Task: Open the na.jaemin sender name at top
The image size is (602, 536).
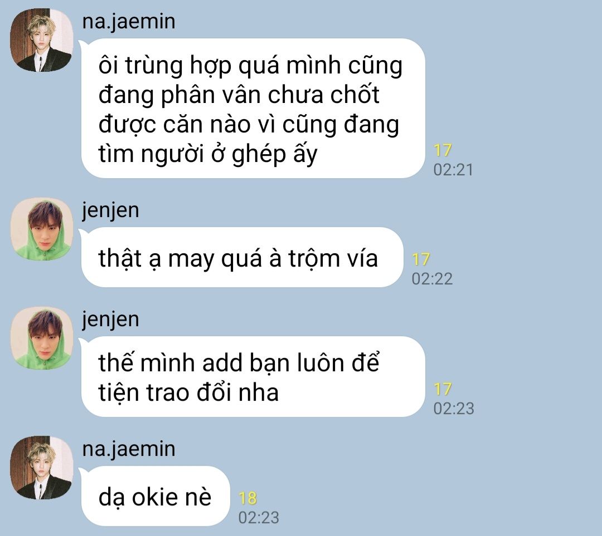Action: click(x=129, y=22)
